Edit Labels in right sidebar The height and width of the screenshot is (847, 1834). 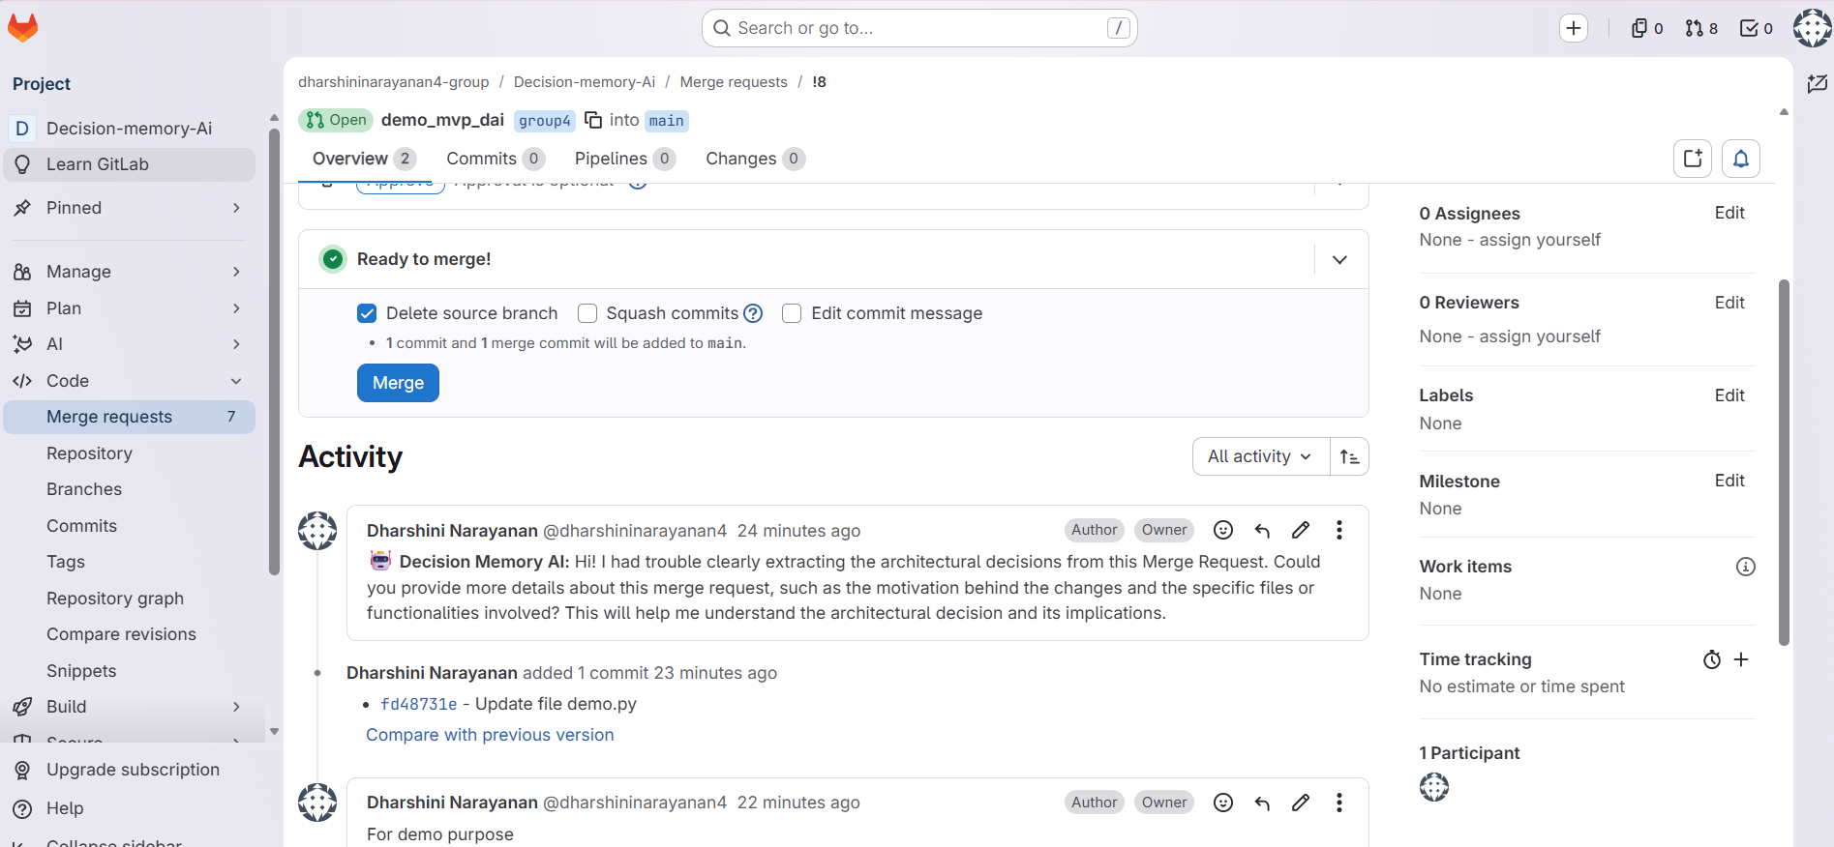[1729, 395]
